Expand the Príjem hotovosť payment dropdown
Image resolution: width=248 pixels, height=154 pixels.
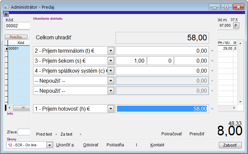(111, 109)
